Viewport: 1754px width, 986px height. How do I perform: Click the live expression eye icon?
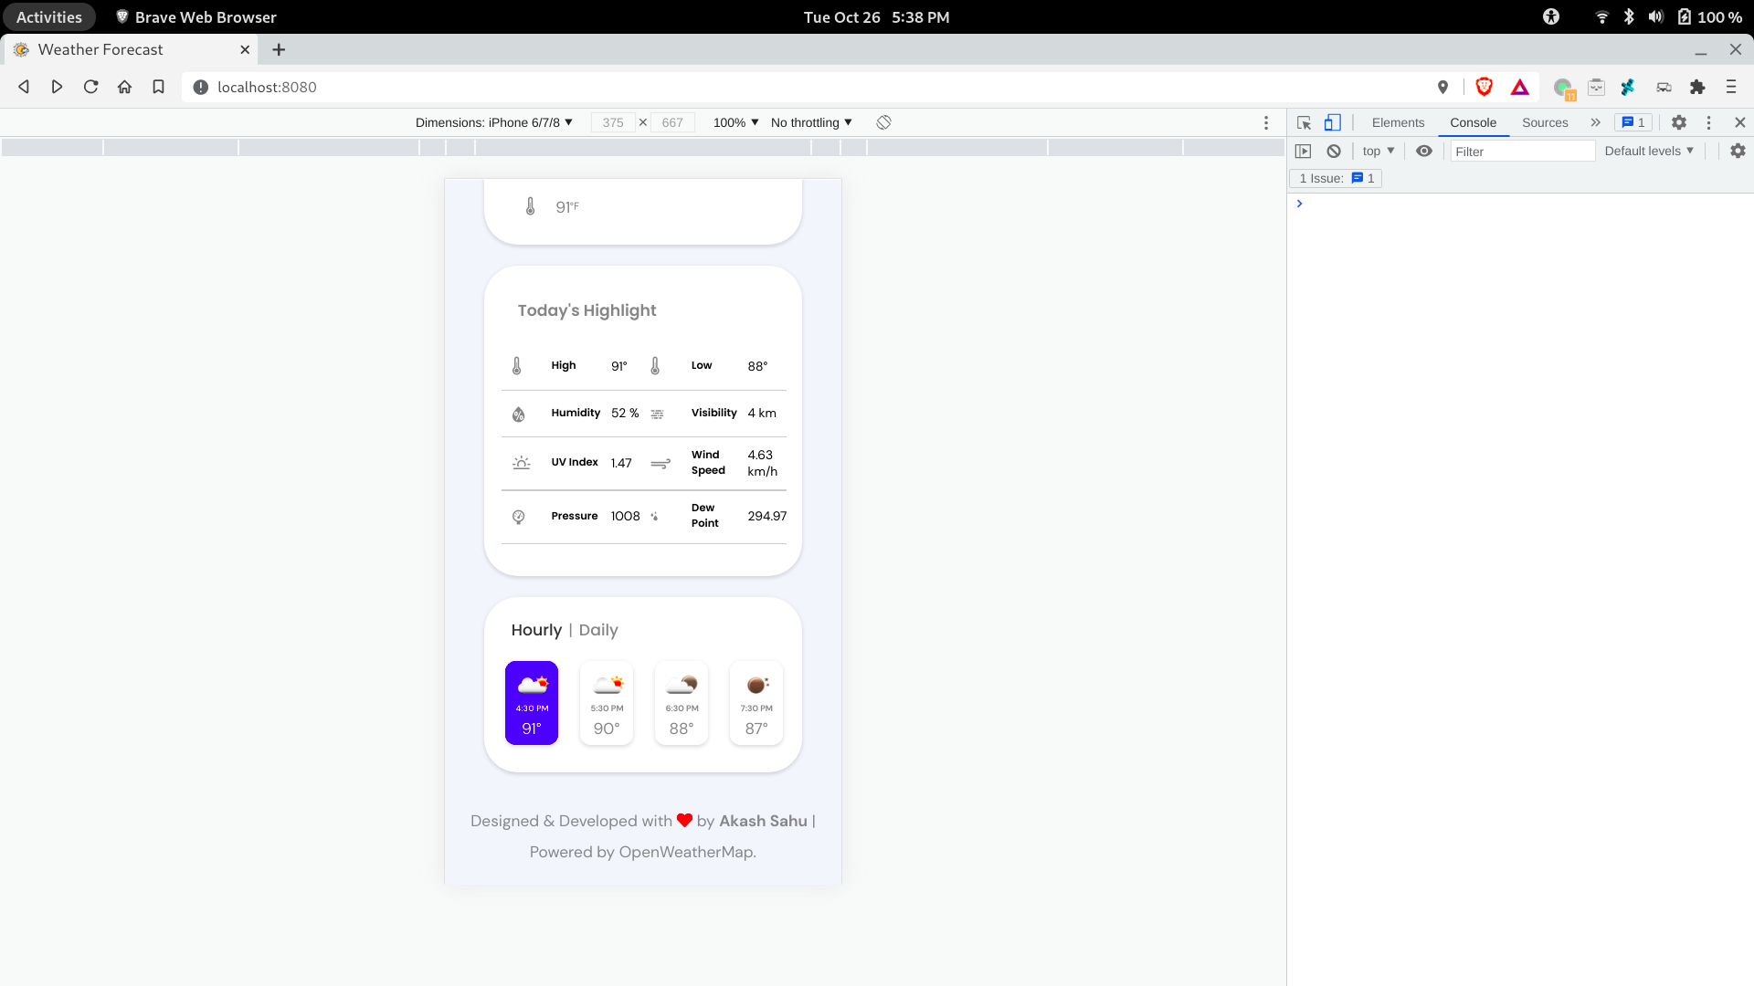coord(1424,152)
